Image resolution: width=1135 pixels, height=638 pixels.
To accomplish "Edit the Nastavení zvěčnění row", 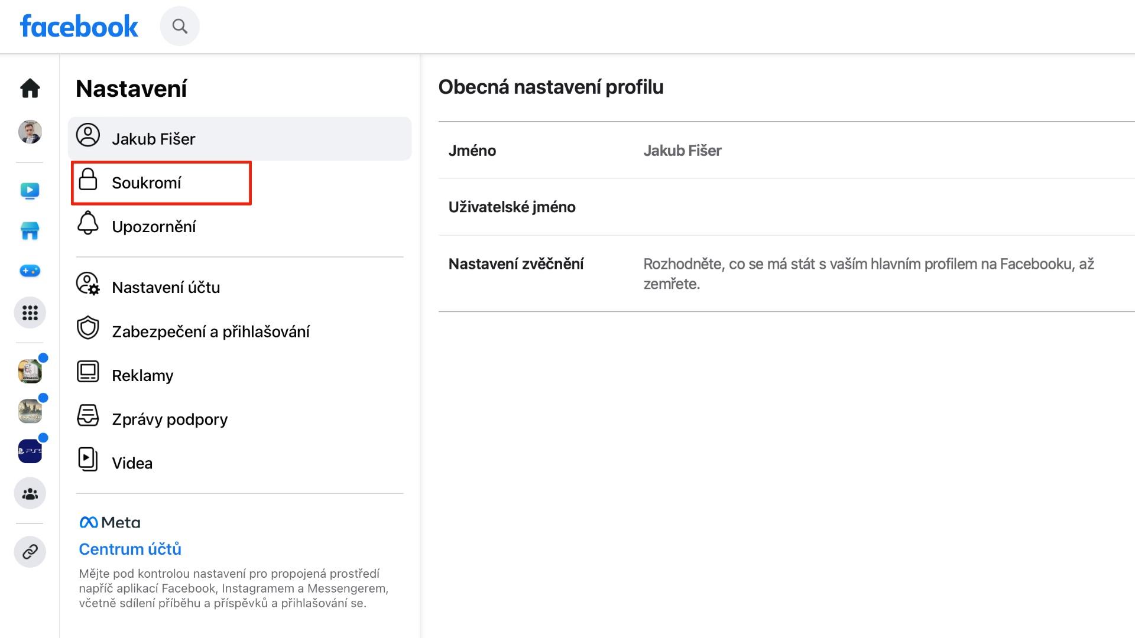I will [x=786, y=274].
